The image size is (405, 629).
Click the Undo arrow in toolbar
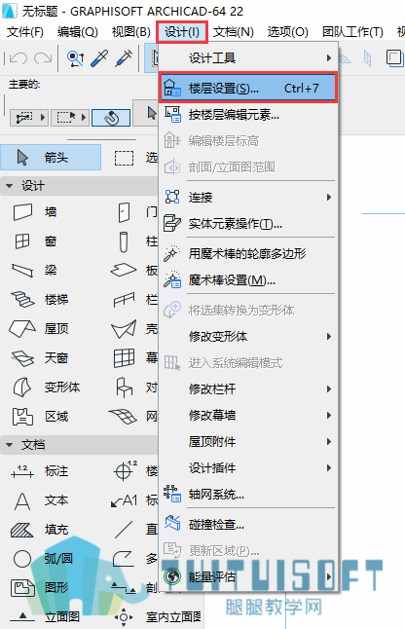(18, 58)
